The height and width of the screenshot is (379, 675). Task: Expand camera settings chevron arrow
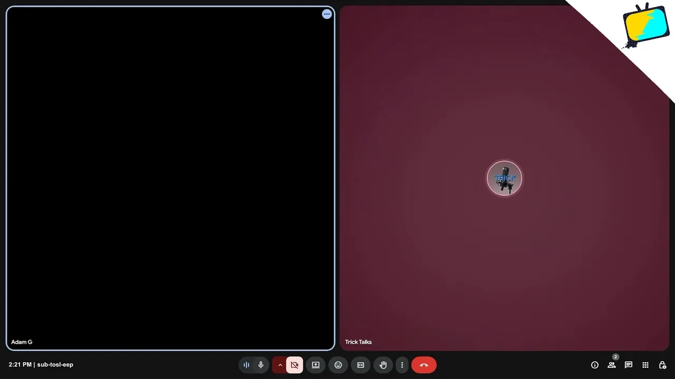coord(280,365)
